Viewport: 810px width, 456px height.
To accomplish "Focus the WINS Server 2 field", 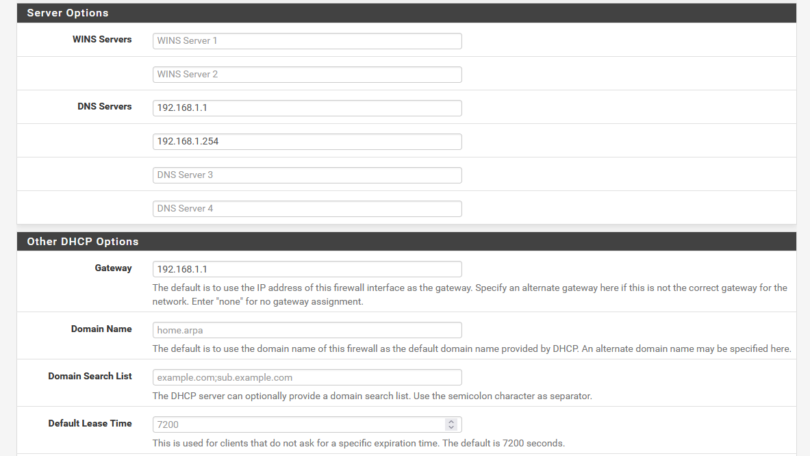I will point(307,75).
